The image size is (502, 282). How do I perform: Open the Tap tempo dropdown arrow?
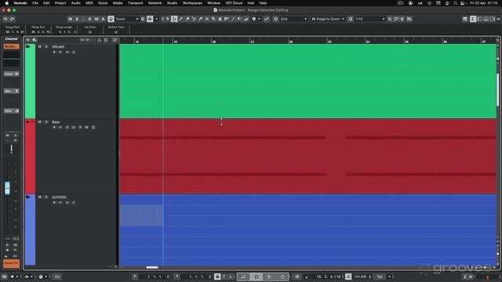click(x=390, y=277)
